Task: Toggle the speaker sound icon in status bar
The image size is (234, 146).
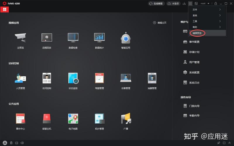Action: click(22, 143)
